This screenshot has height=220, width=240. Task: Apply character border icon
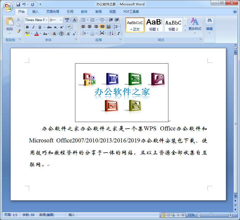[74, 20]
